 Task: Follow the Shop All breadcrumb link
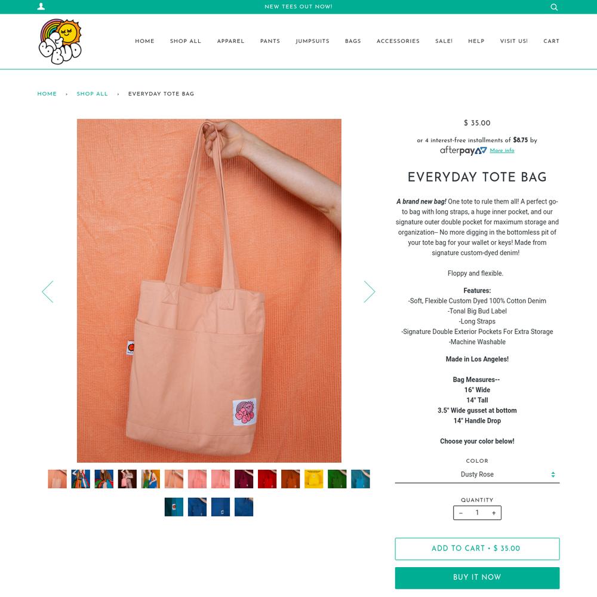point(92,94)
